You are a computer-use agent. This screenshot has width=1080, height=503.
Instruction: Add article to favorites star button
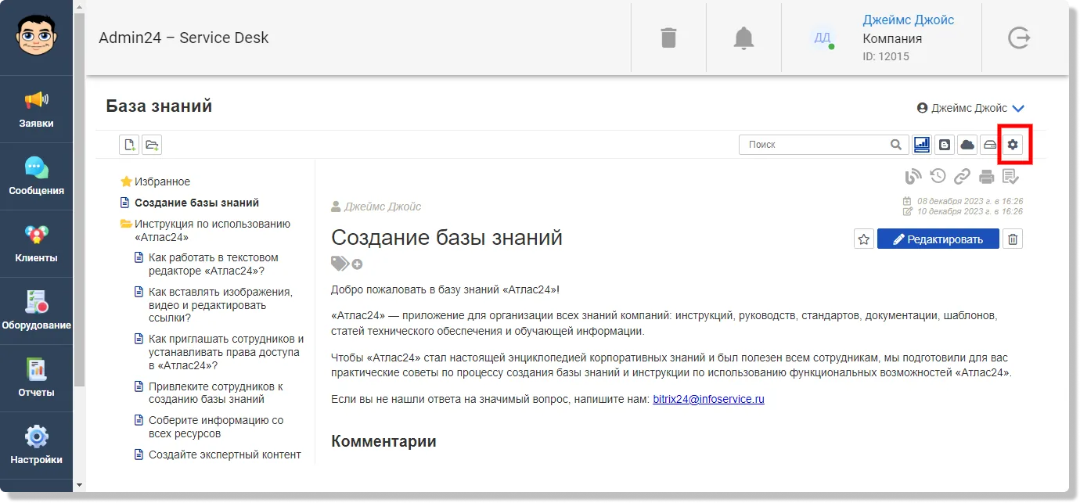(864, 239)
